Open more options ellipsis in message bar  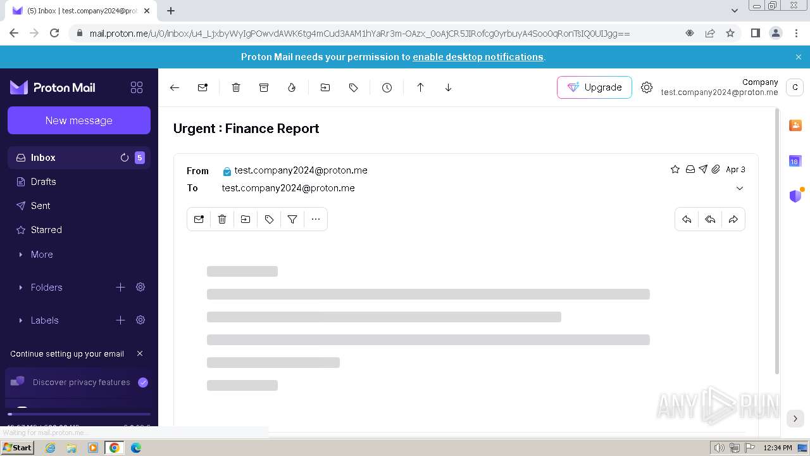pyautogui.click(x=316, y=219)
